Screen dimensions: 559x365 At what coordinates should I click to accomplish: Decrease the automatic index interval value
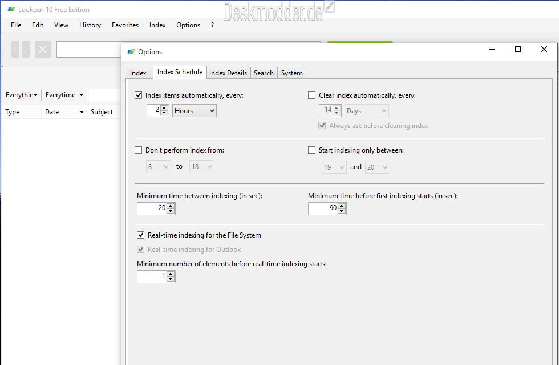(164, 113)
